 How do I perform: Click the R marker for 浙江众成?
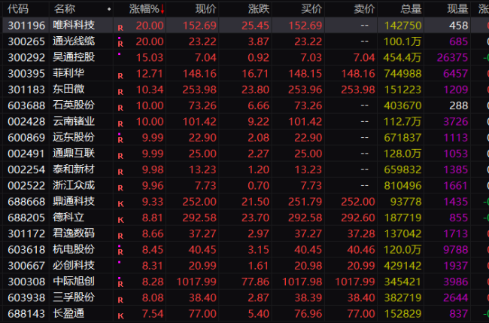[120, 188]
